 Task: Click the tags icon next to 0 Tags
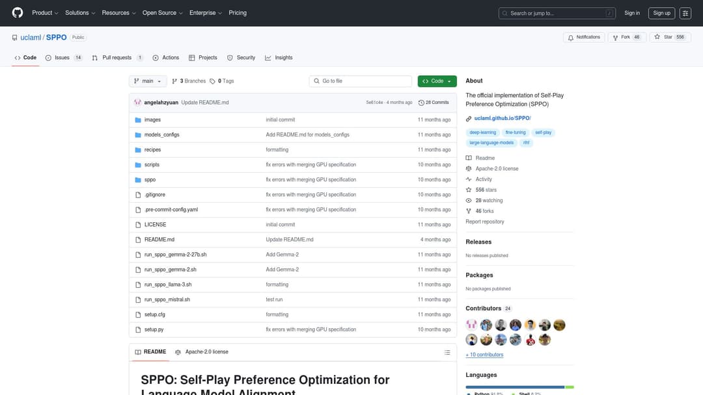point(212,81)
